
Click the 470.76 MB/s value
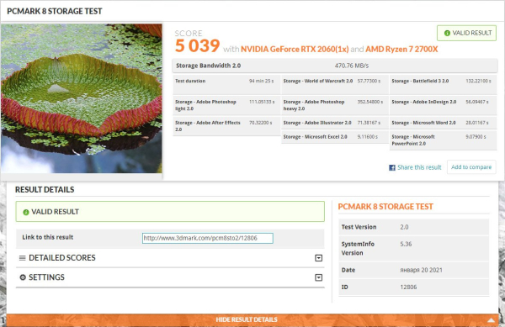(x=351, y=66)
